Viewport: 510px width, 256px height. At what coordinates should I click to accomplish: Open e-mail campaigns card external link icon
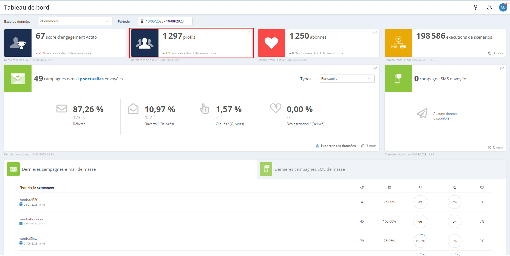pos(375,69)
